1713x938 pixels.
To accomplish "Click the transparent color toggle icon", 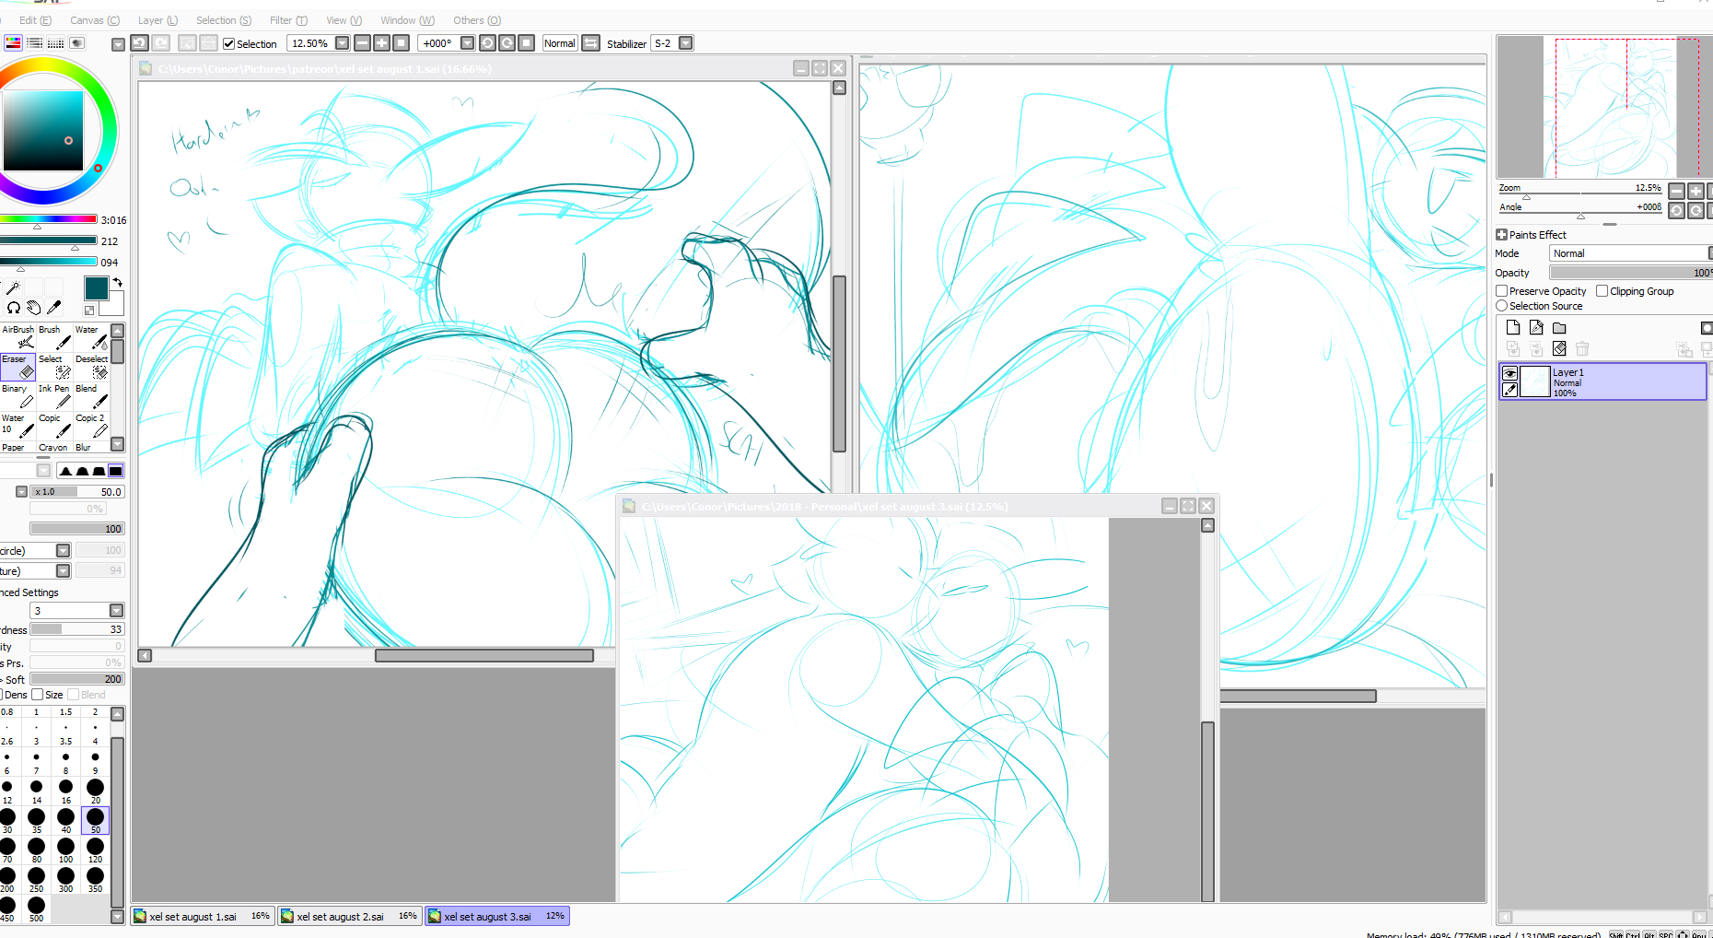I will pos(89,311).
